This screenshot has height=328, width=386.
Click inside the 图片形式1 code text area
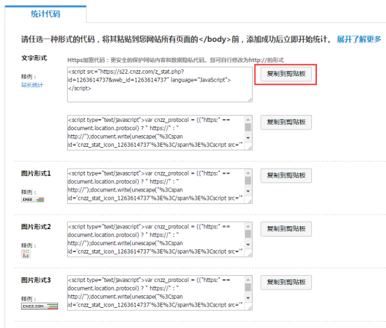coord(156,186)
